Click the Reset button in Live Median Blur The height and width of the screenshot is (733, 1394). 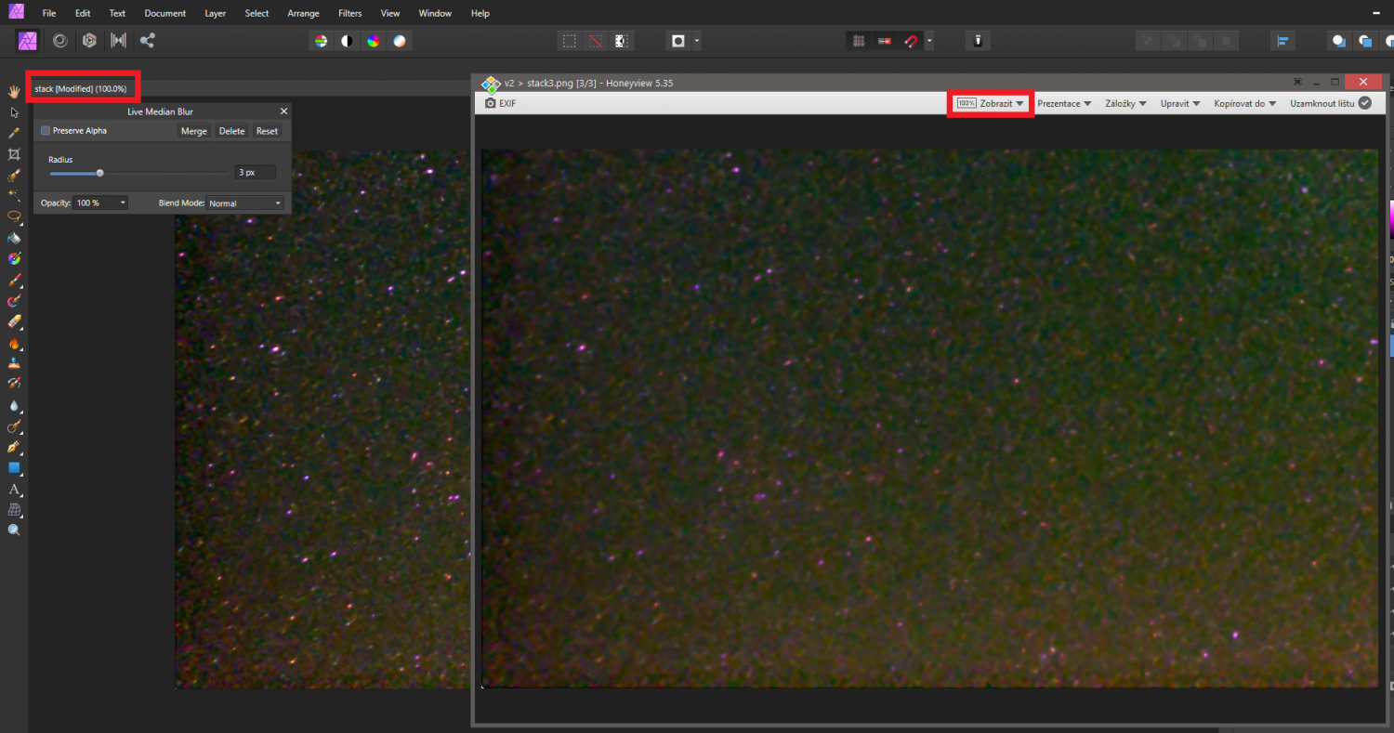(x=268, y=130)
